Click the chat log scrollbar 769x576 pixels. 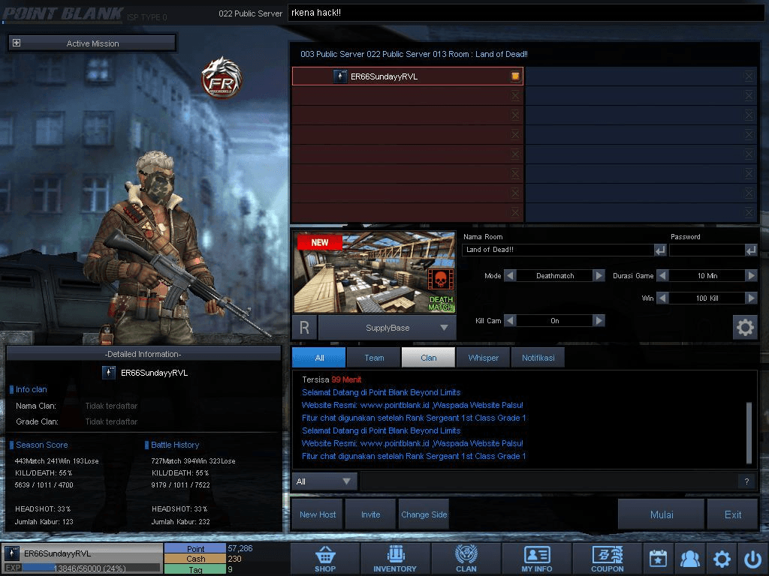point(749,433)
